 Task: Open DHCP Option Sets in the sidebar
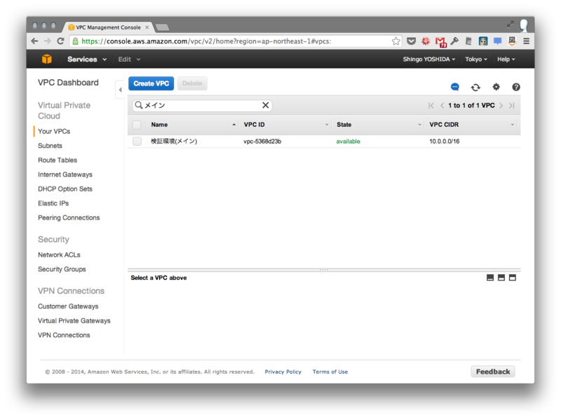click(x=65, y=189)
